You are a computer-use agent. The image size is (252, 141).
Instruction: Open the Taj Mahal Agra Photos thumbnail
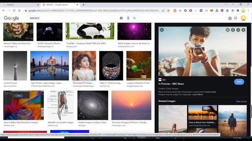tap(50, 66)
